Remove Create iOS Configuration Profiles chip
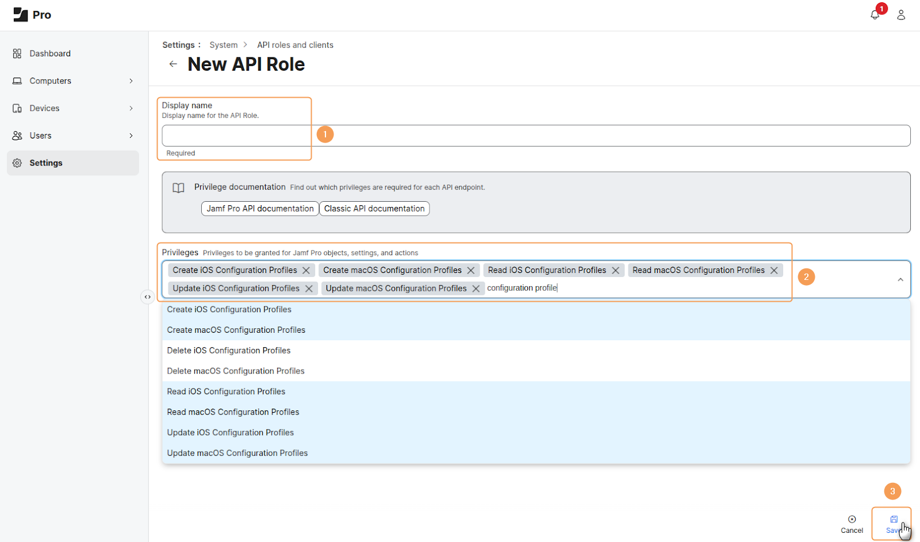The image size is (920, 542). tap(306, 270)
